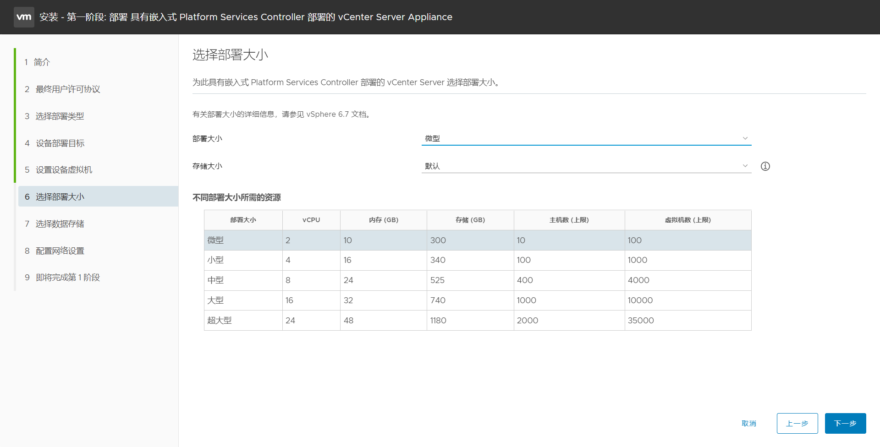Click storage value 1180 in 超大型 row
This screenshot has width=880, height=447.
[x=438, y=320]
